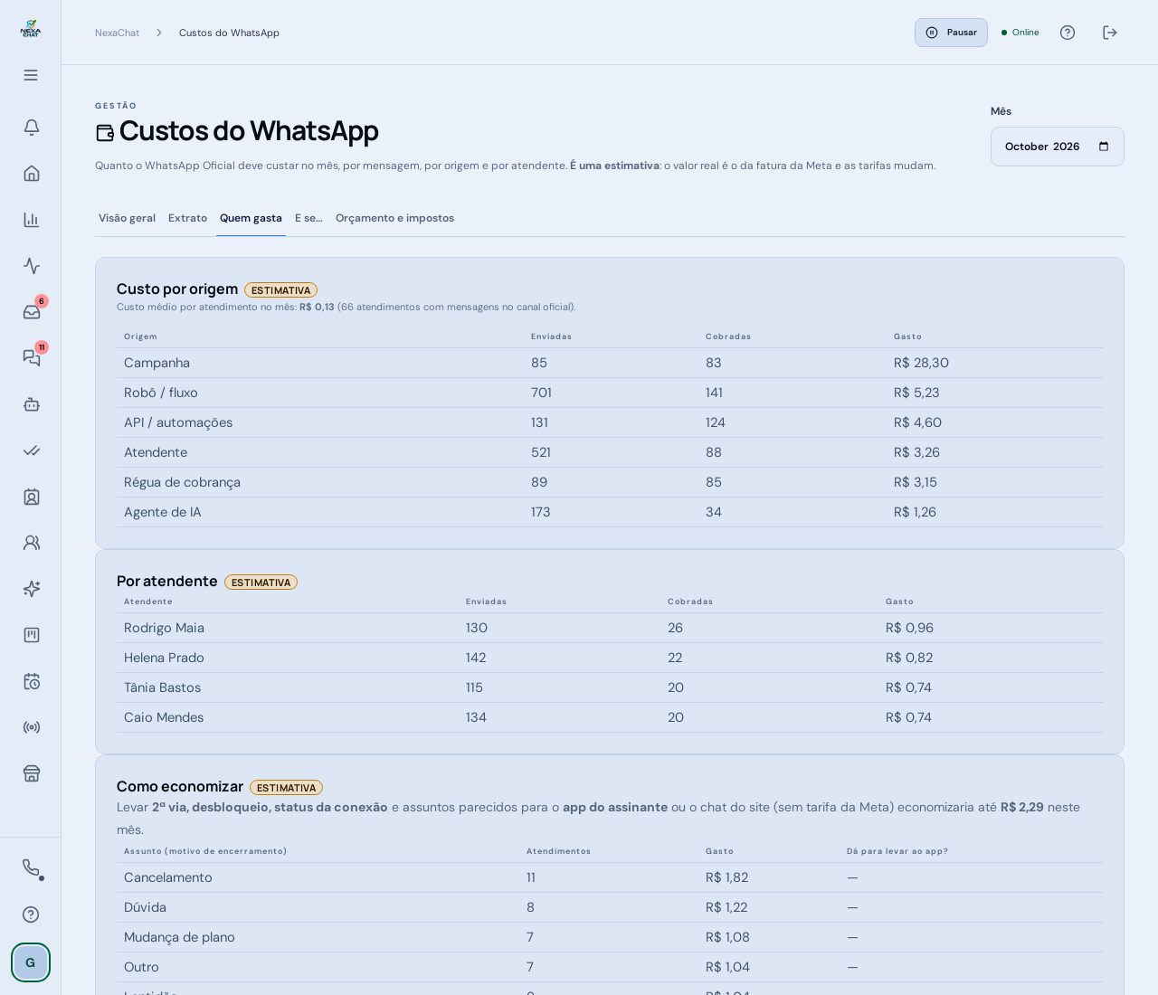Click Caio Mendes attendant row
Screen dimensions: 1158x995
[610, 717]
